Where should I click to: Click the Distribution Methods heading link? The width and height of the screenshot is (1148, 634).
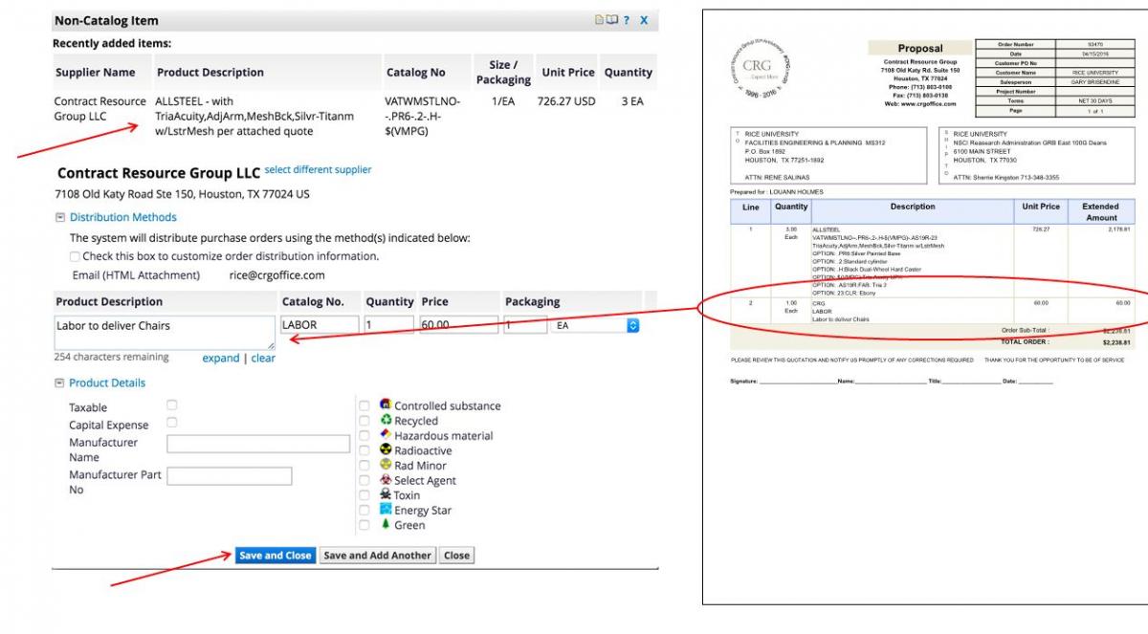[122, 218]
